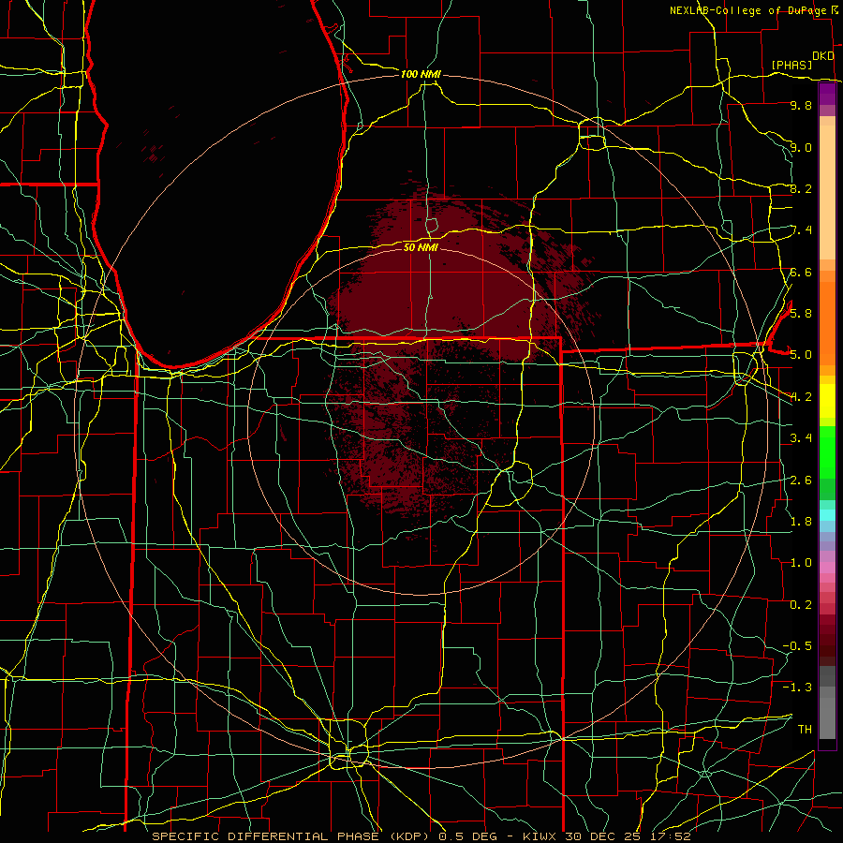The width and height of the screenshot is (843, 843).
Task: Click the [PHAS] legend heading
Action: [x=791, y=65]
